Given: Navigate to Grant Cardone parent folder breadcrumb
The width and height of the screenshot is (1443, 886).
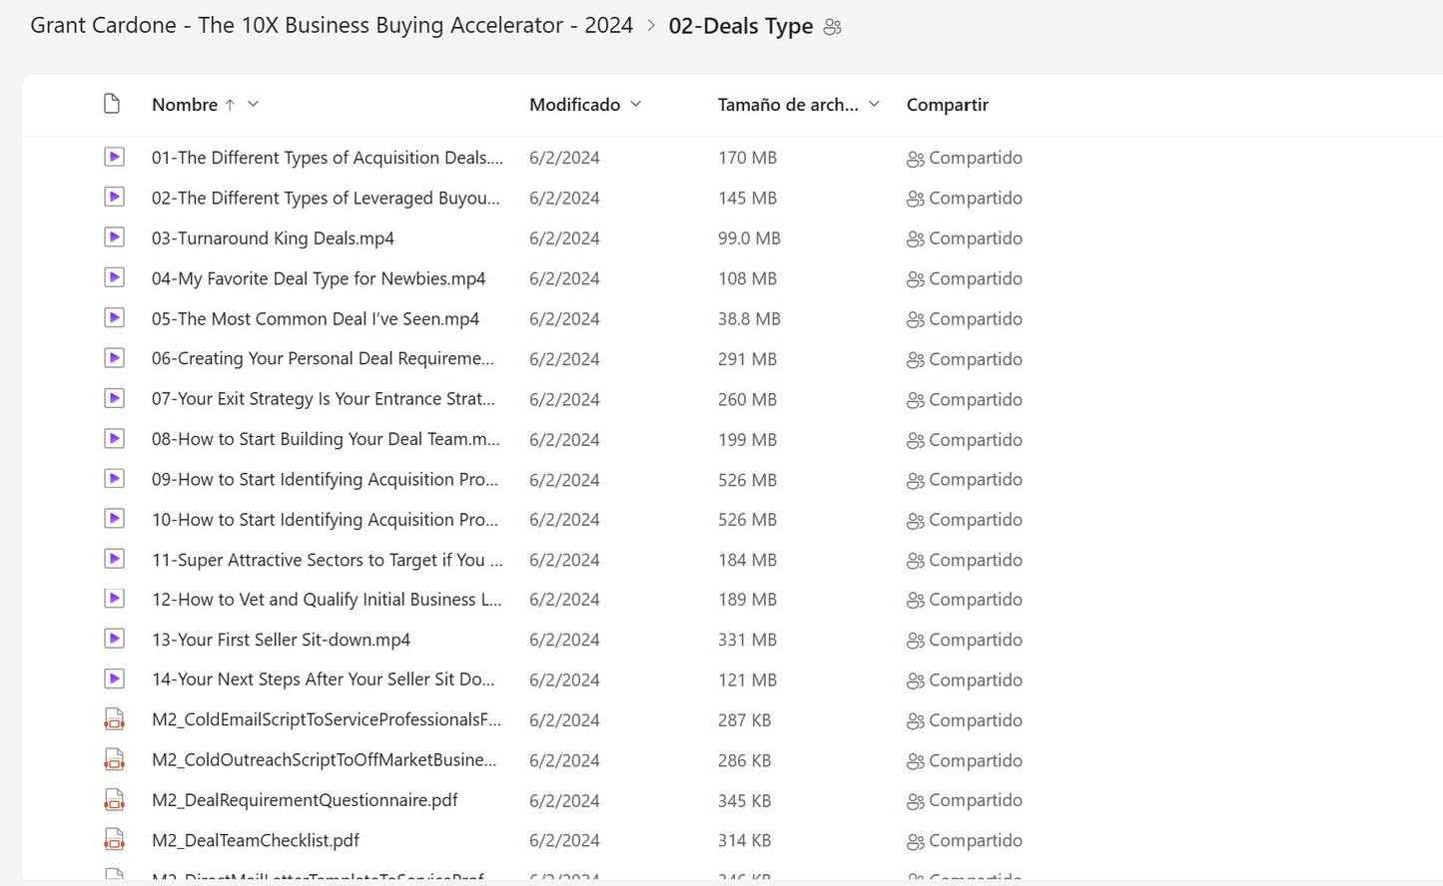Looking at the screenshot, I should (332, 26).
